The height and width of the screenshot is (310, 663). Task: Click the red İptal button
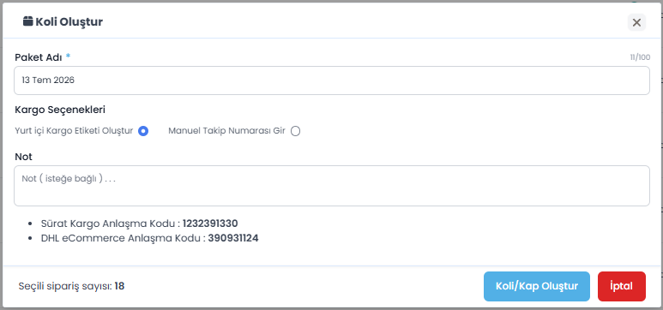point(622,286)
